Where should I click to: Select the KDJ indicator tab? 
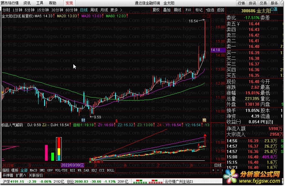(94, 170)
